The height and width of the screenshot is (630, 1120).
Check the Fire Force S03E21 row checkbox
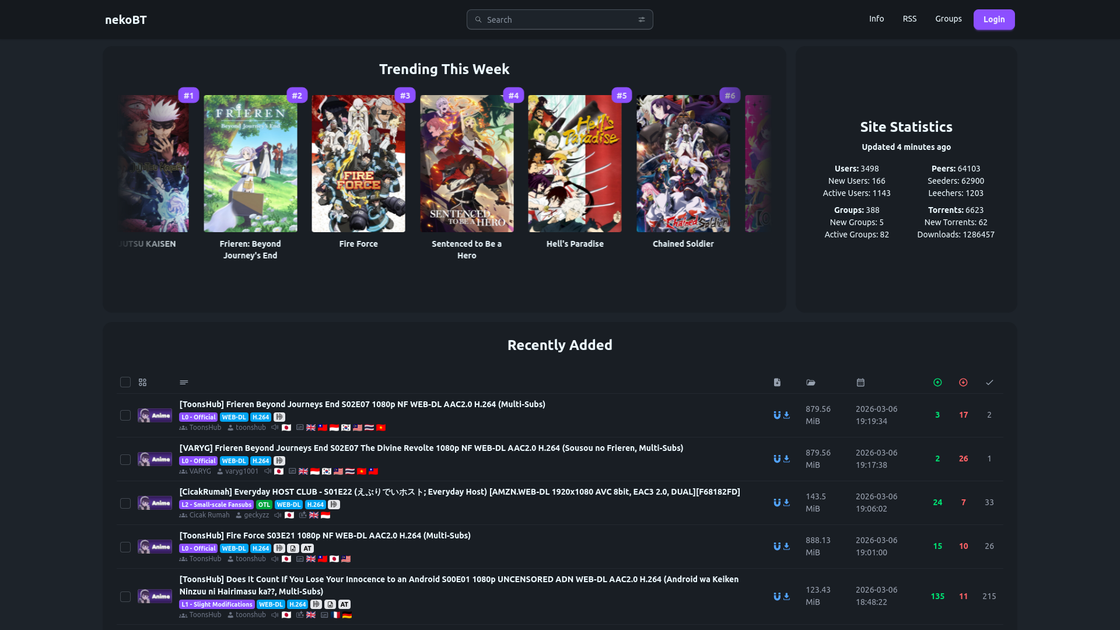(125, 547)
